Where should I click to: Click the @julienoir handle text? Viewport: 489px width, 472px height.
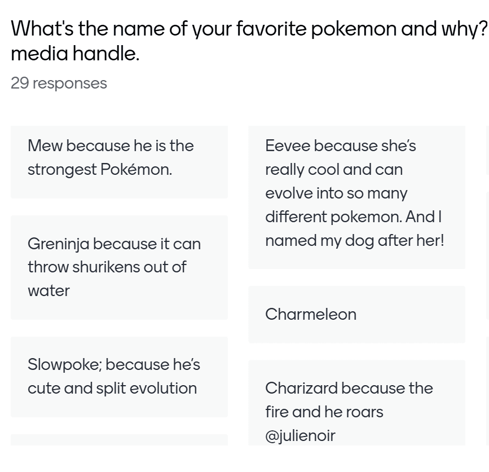coord(300,435)
